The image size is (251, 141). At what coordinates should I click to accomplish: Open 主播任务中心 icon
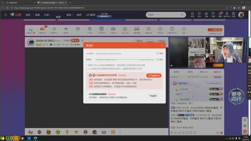tap(172, 30)
